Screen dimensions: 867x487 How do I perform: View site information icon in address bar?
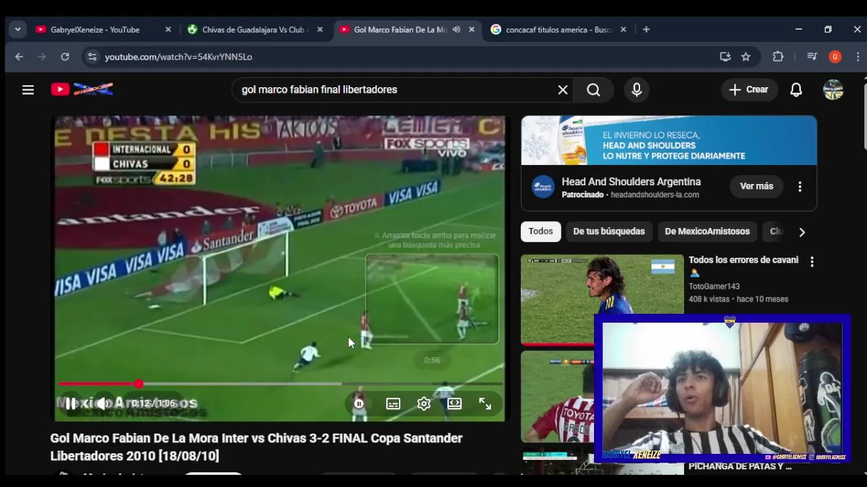[92, 57]
